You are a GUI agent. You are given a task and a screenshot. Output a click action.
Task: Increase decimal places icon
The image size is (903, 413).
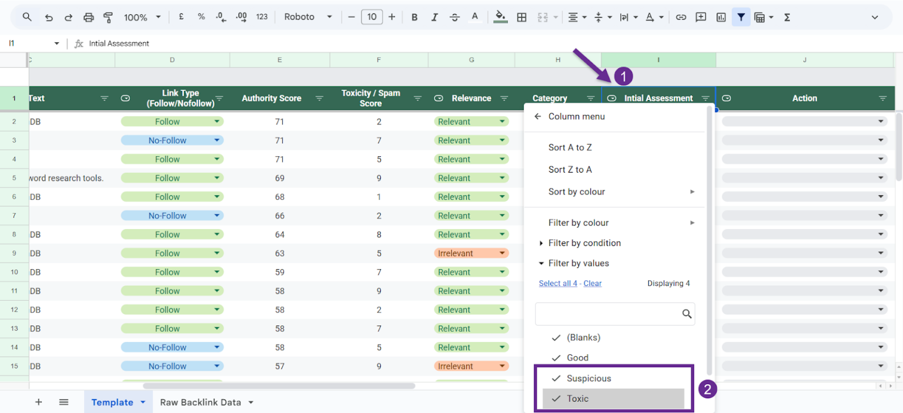241,17
